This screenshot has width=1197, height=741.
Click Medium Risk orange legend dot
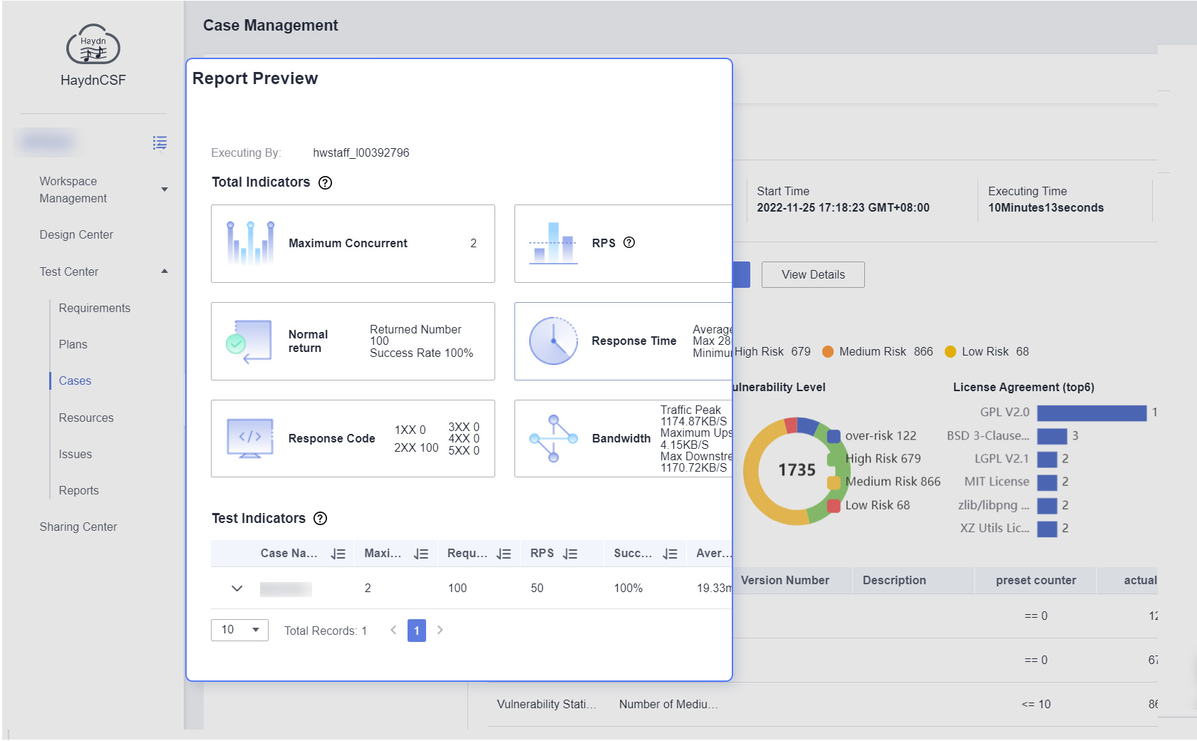(x=828, y=352)
